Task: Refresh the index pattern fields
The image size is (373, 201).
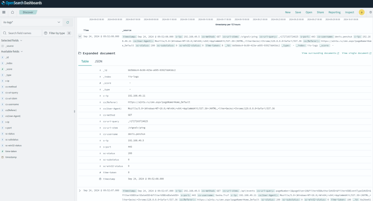Action: (68, 22)
